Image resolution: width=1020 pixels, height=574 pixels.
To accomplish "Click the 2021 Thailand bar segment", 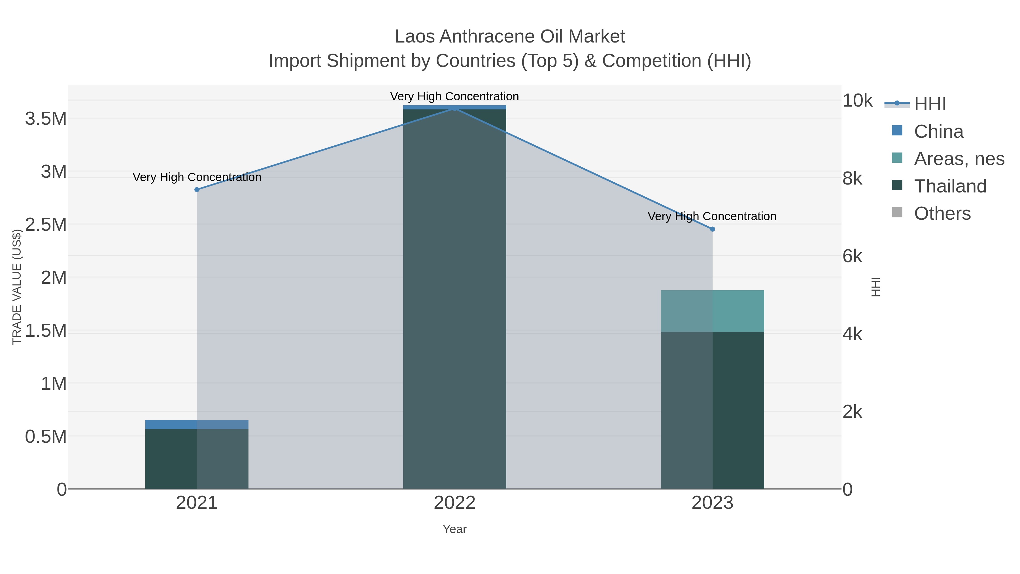I will click(x=197, y=459).
